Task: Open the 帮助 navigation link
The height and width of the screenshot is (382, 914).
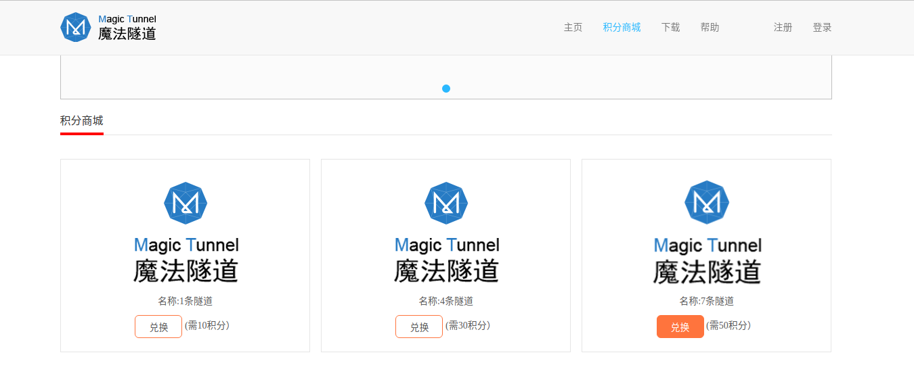Action: tap(710, 28)
